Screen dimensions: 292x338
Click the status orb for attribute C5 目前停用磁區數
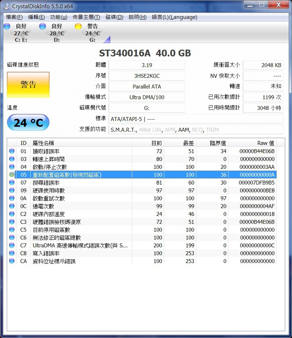12,229
